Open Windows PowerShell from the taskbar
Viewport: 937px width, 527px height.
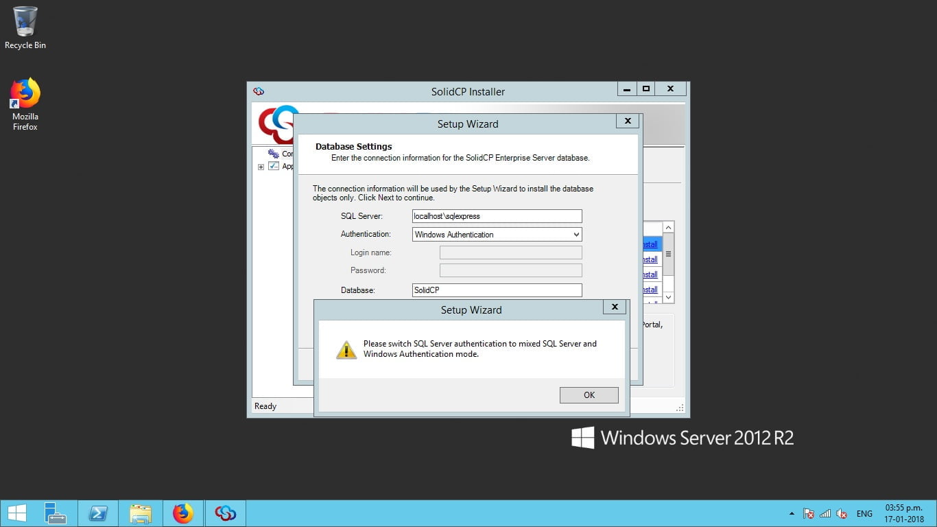coord(97,513)
